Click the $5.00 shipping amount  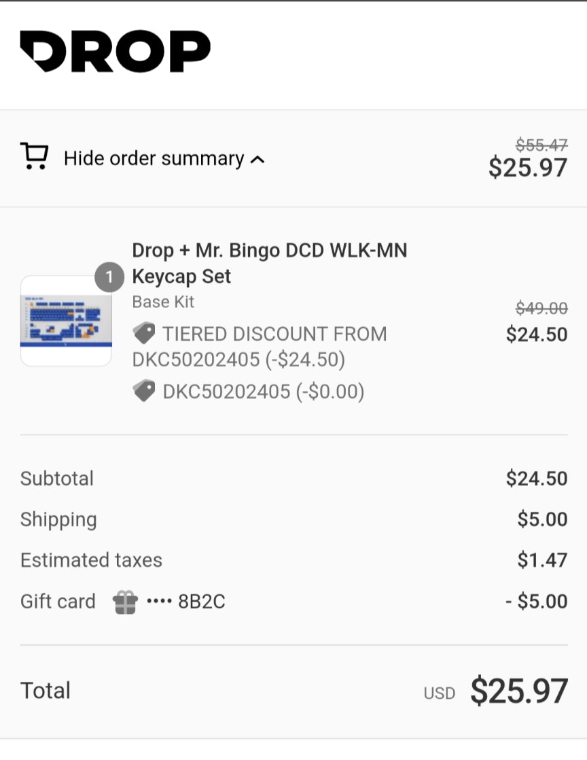click(x=542, y=519)
